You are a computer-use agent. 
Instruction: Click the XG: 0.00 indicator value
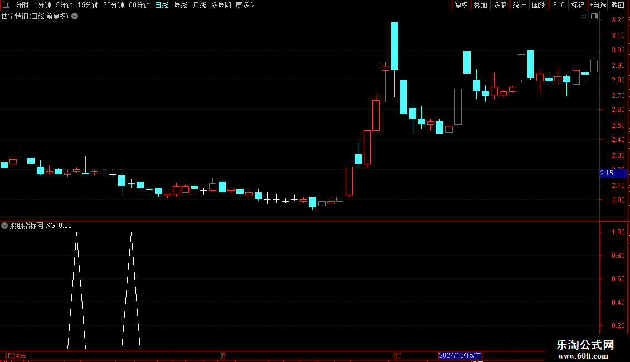pos(59,226)
